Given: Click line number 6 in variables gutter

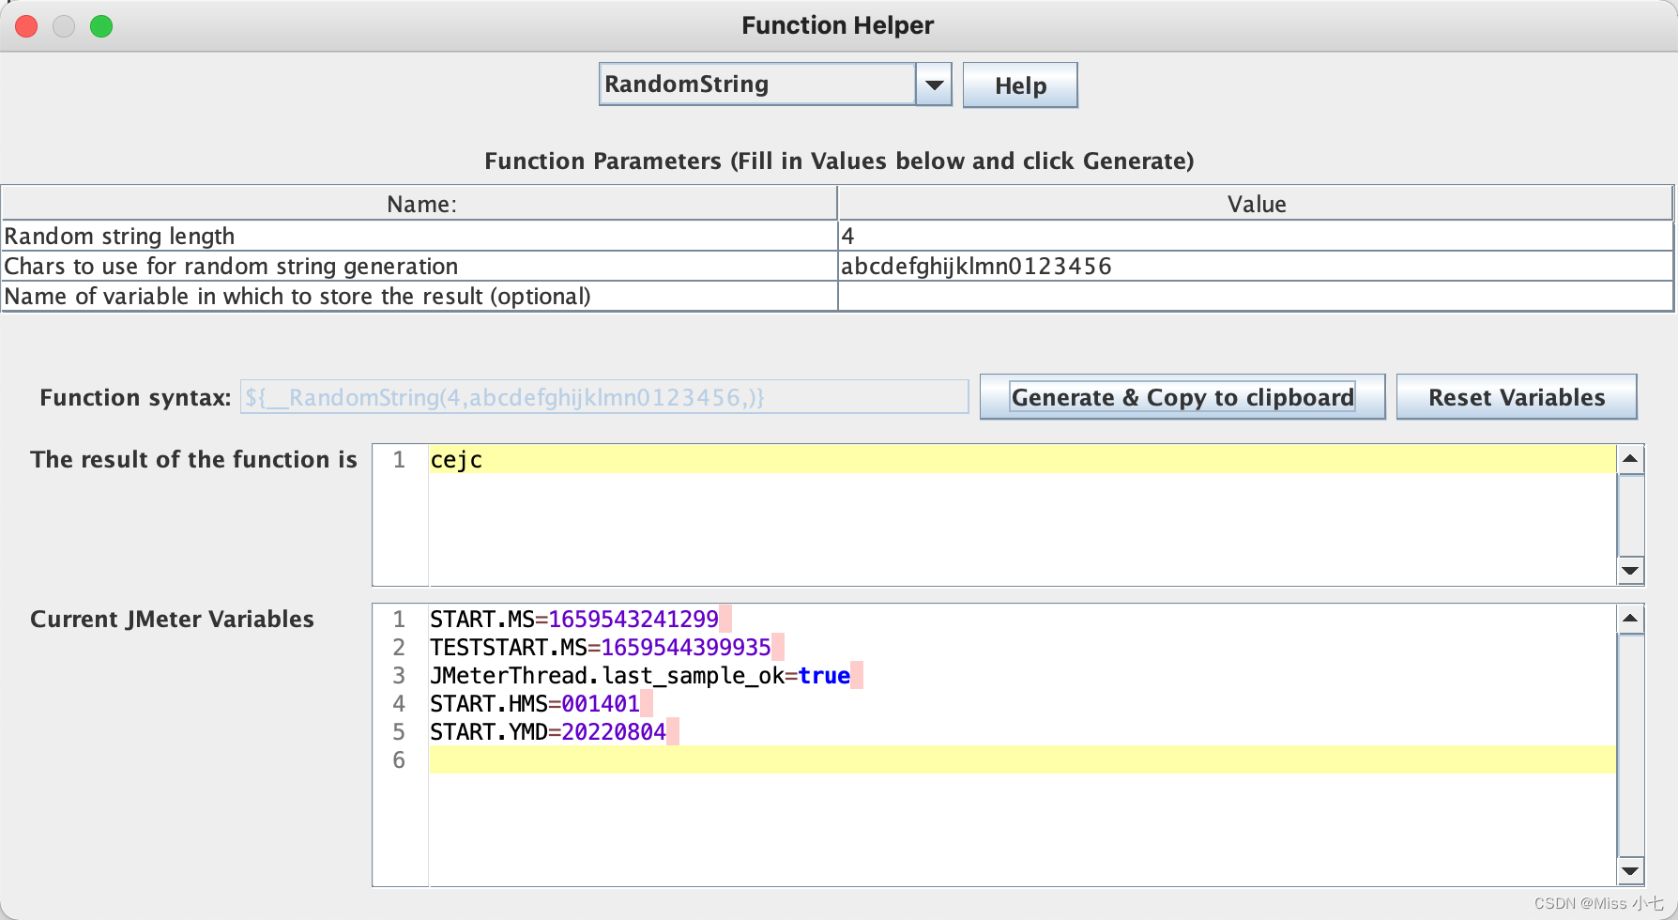Looking at the screenshot, I should (399, 760).
